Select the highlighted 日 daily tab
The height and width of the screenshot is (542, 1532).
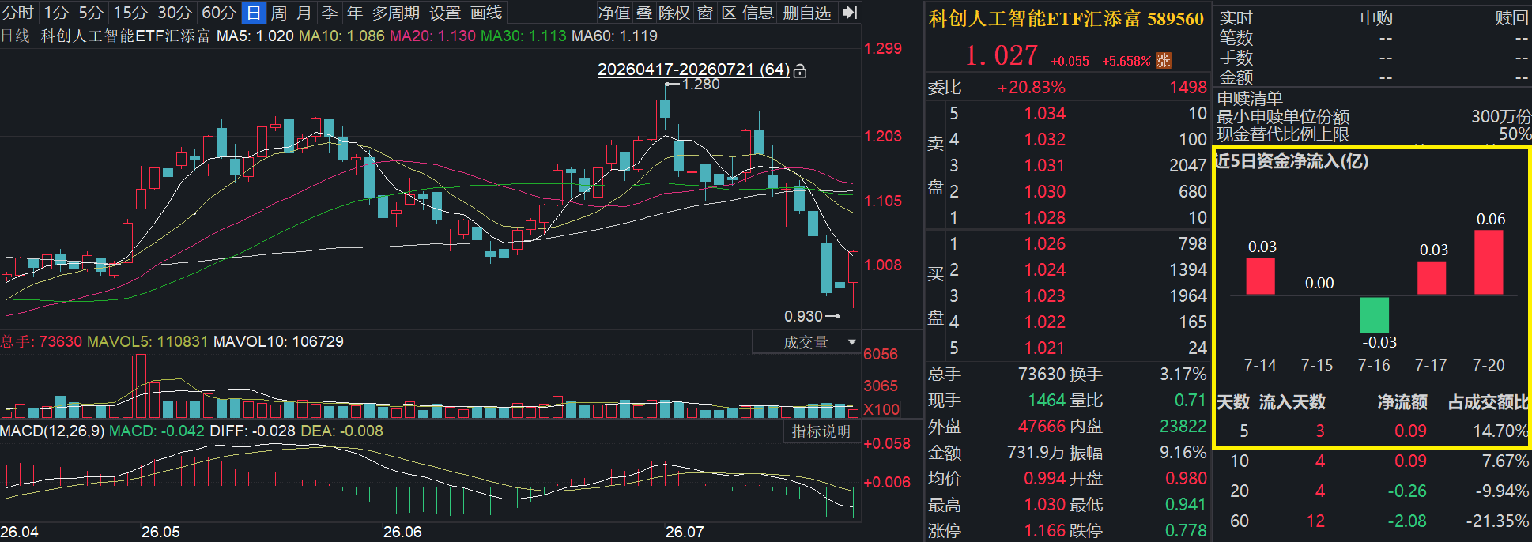[254, 13]
